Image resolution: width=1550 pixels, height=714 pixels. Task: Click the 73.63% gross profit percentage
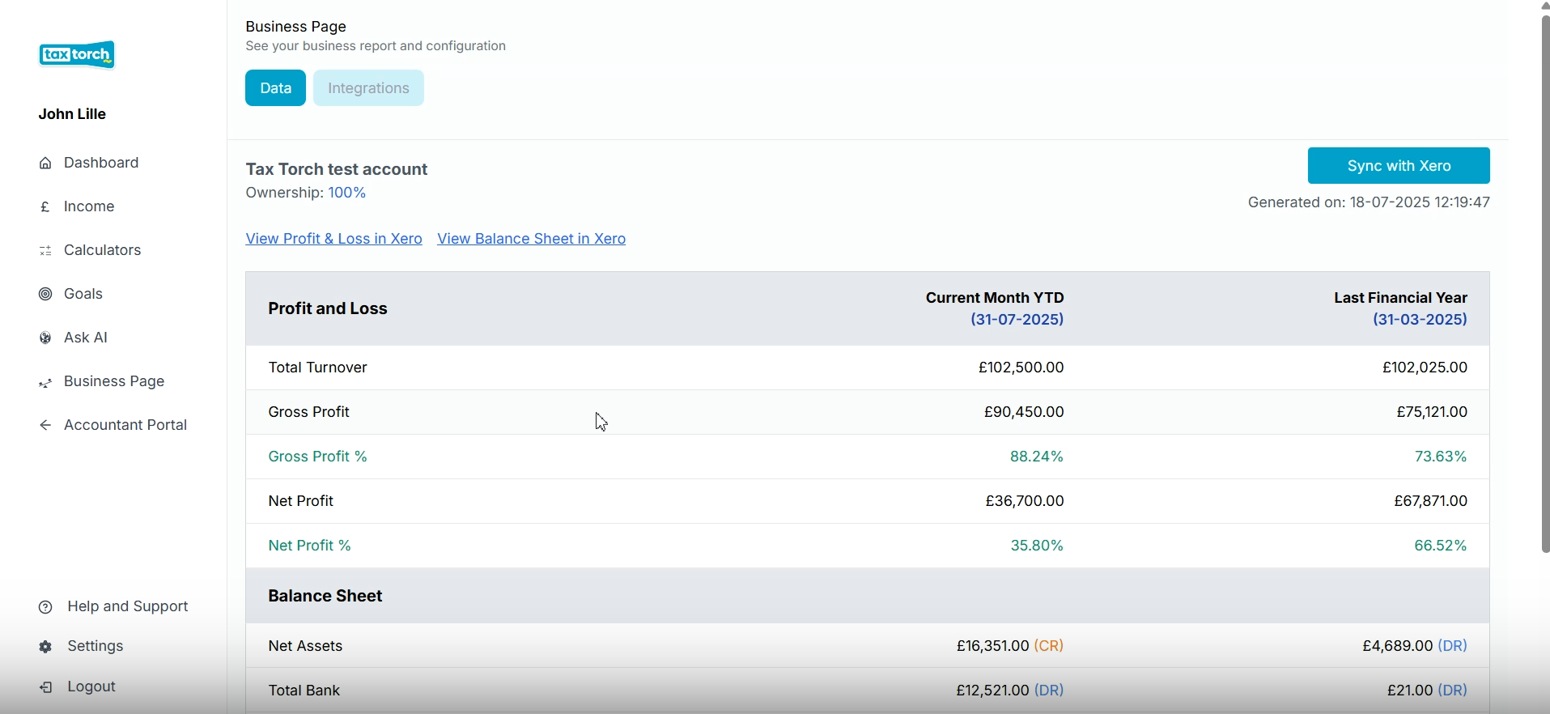click(x=1441, y=457)
